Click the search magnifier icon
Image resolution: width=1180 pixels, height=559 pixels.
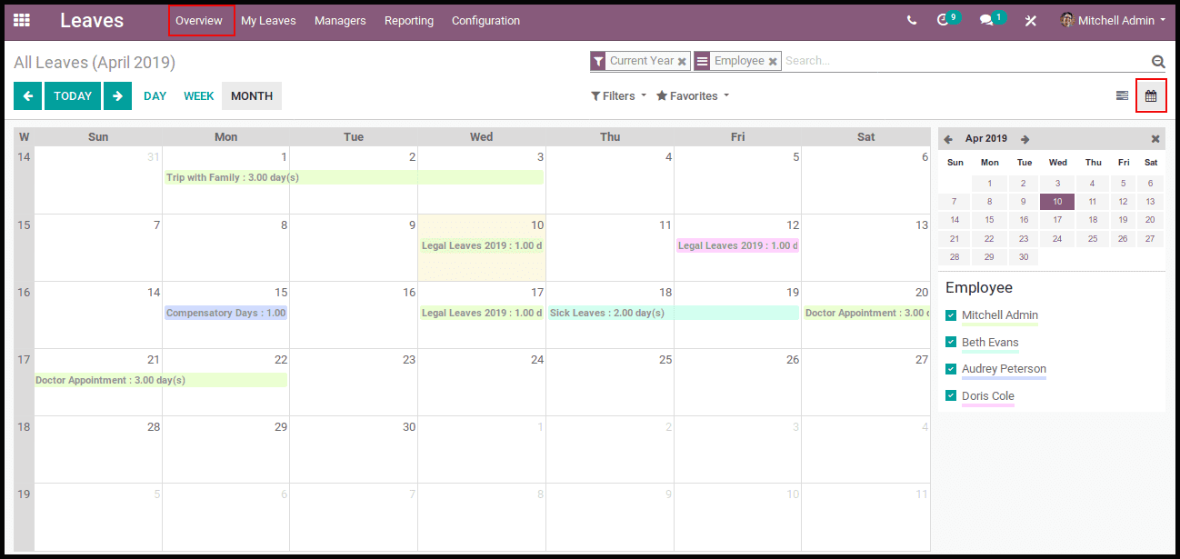coord(1158,62)
